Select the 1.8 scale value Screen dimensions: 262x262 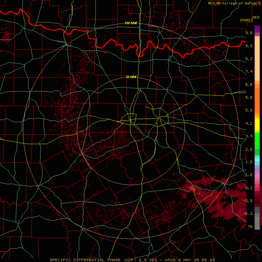coord(249,162)
